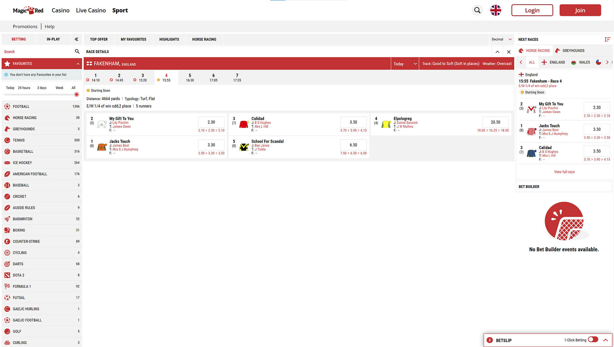614x347 pixels.
Task: Open the Boxing sport icon
Action: pos(7,230)
